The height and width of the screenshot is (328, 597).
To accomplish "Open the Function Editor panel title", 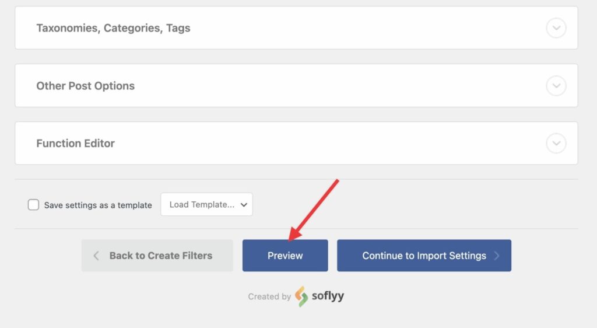I will point(75,143).
